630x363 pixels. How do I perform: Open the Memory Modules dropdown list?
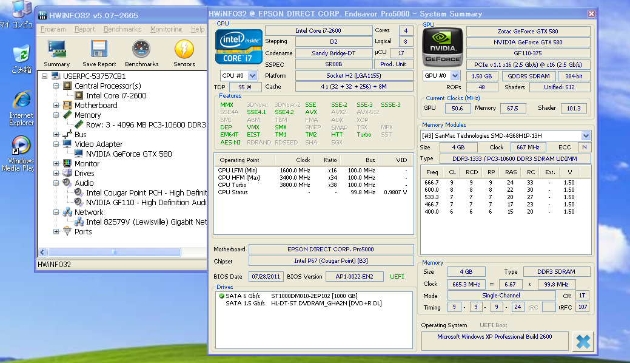[x=586, y=136]
